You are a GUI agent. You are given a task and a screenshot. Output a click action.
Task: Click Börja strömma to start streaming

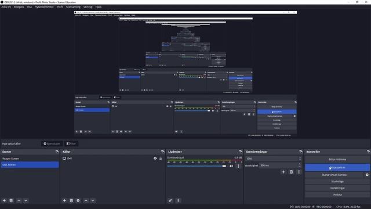pyautogui.click(x=337, y=160)
